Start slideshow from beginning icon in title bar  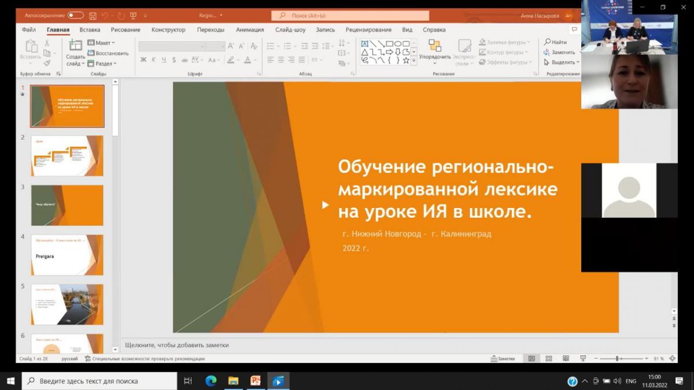click(134, 16)
